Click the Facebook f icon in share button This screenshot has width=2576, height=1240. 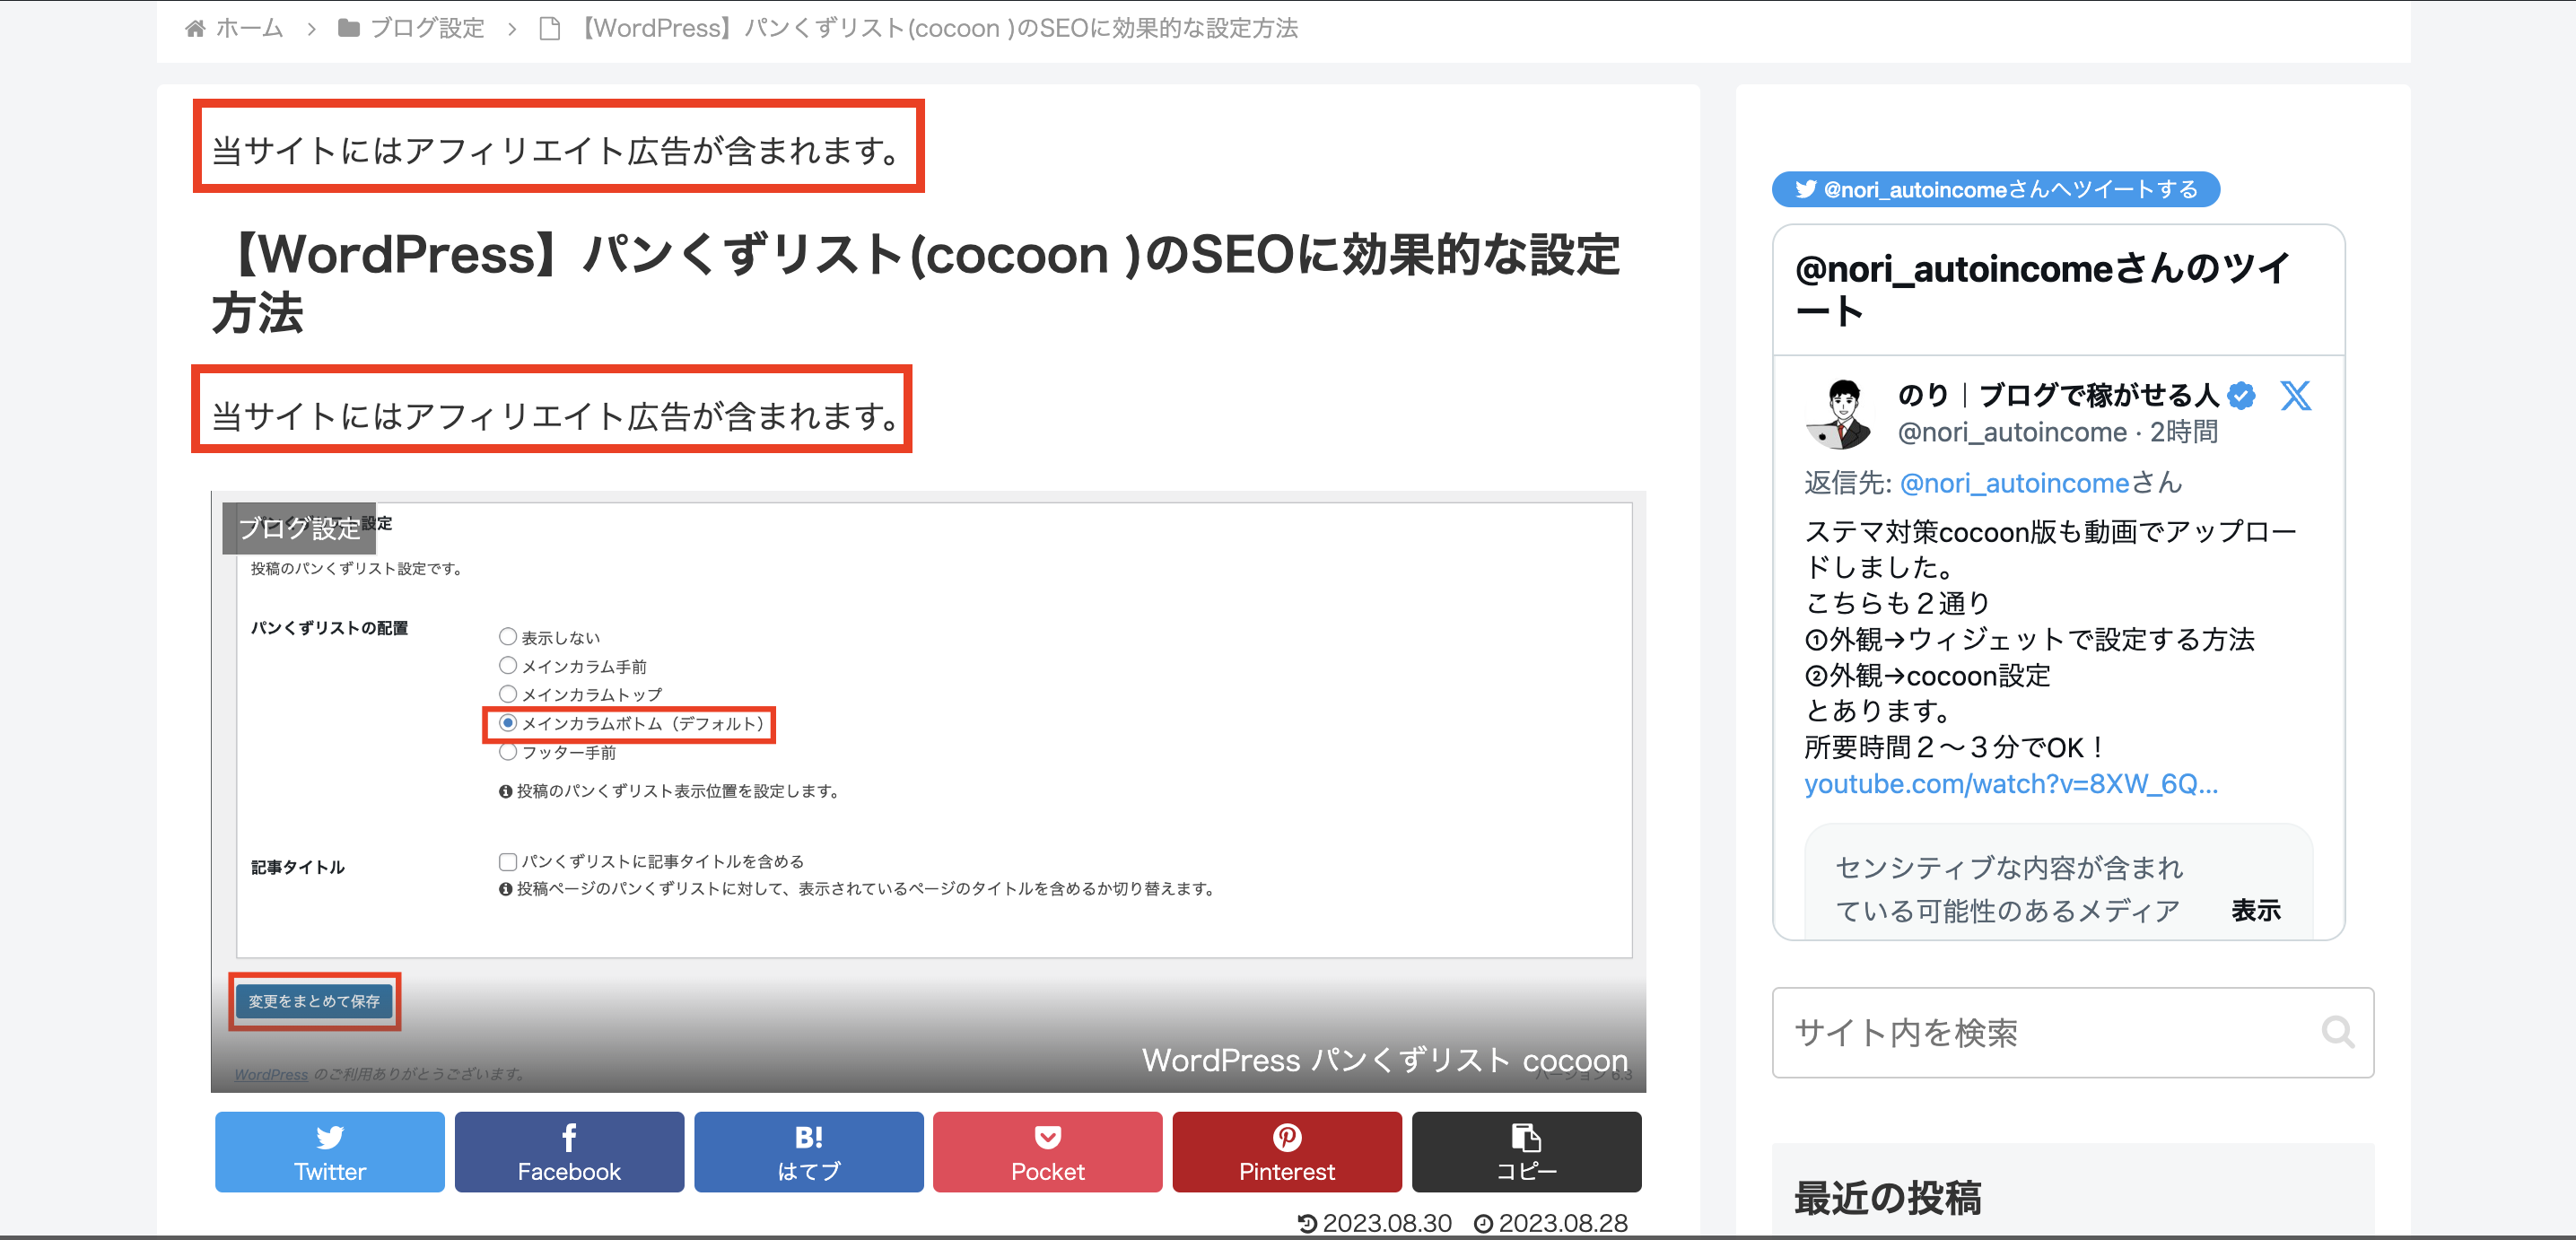click(569, 1137)
